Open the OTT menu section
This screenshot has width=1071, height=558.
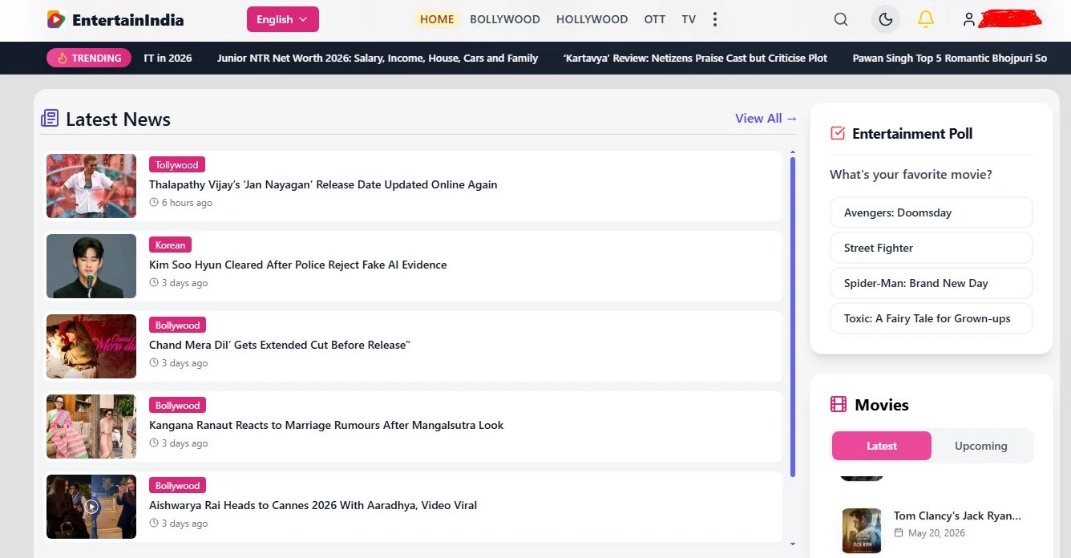point(655,19)
